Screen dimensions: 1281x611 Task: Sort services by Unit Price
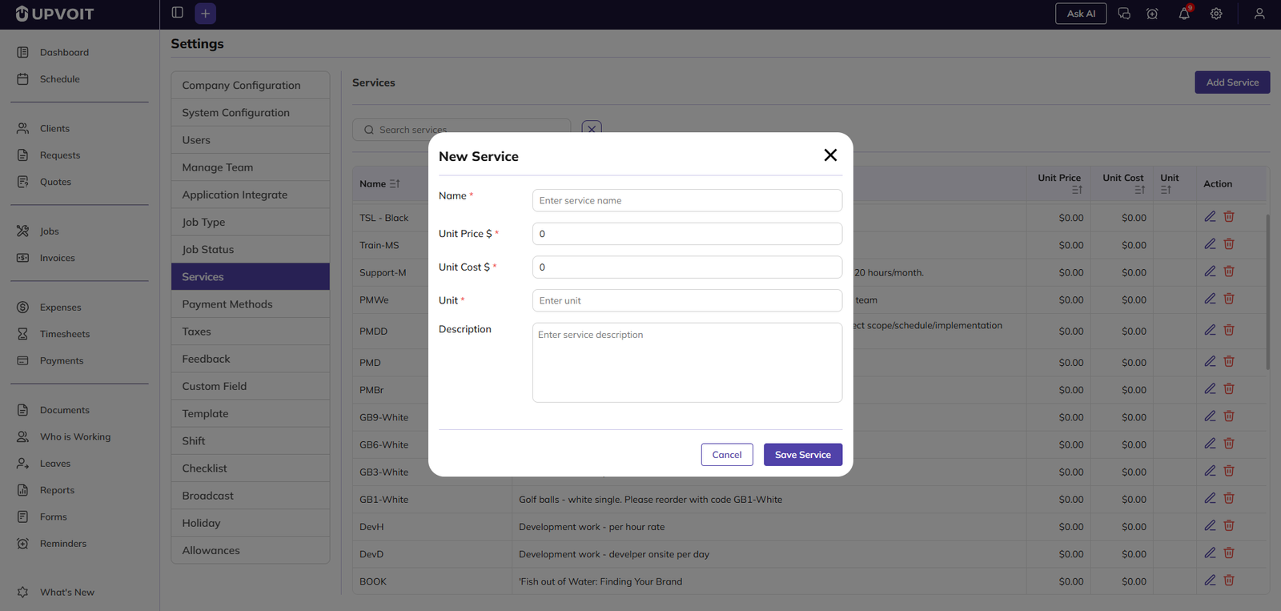[x=1077, y=190]
